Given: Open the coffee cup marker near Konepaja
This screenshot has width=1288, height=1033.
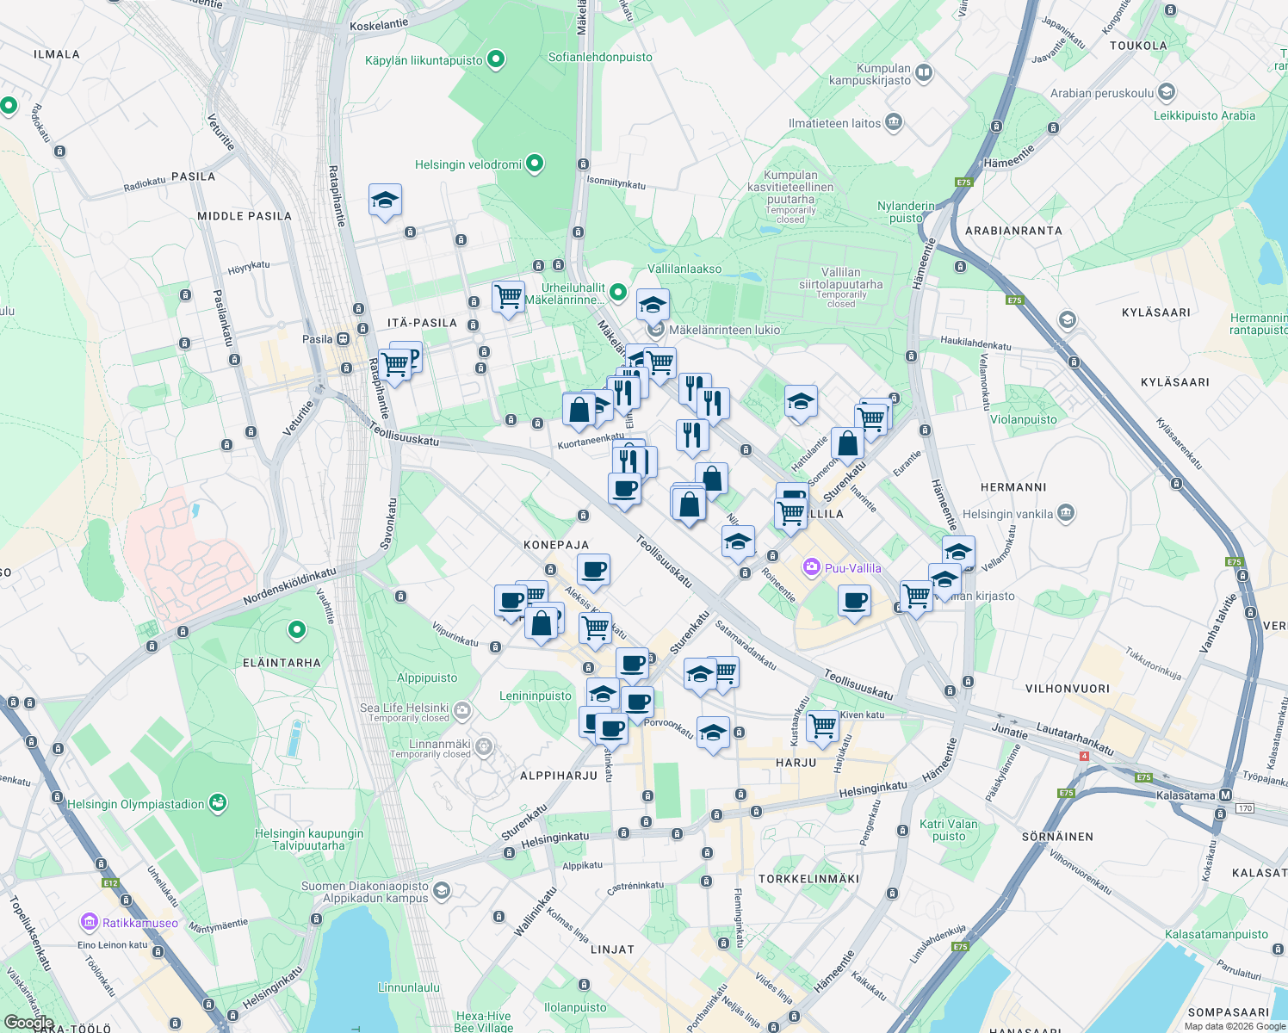Looking at the screenshot, I should (x=595, y=571).
